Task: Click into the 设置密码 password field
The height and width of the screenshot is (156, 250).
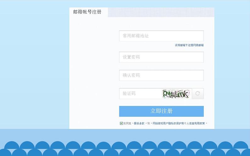Action: [161, 57]
